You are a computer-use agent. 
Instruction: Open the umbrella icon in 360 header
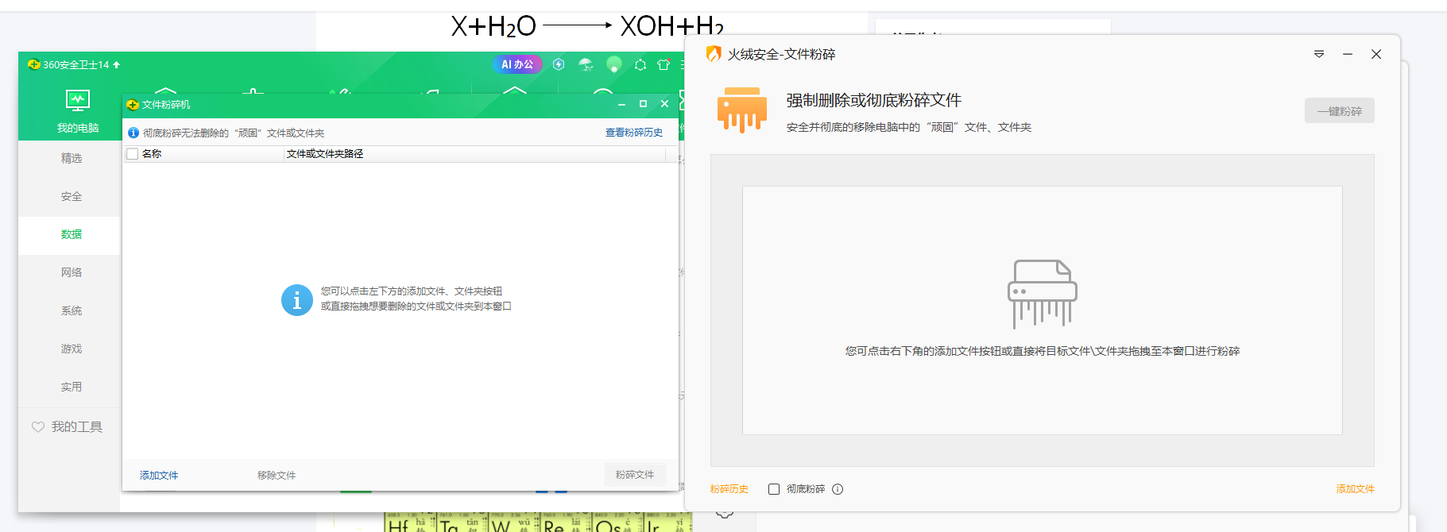[586, 64]
